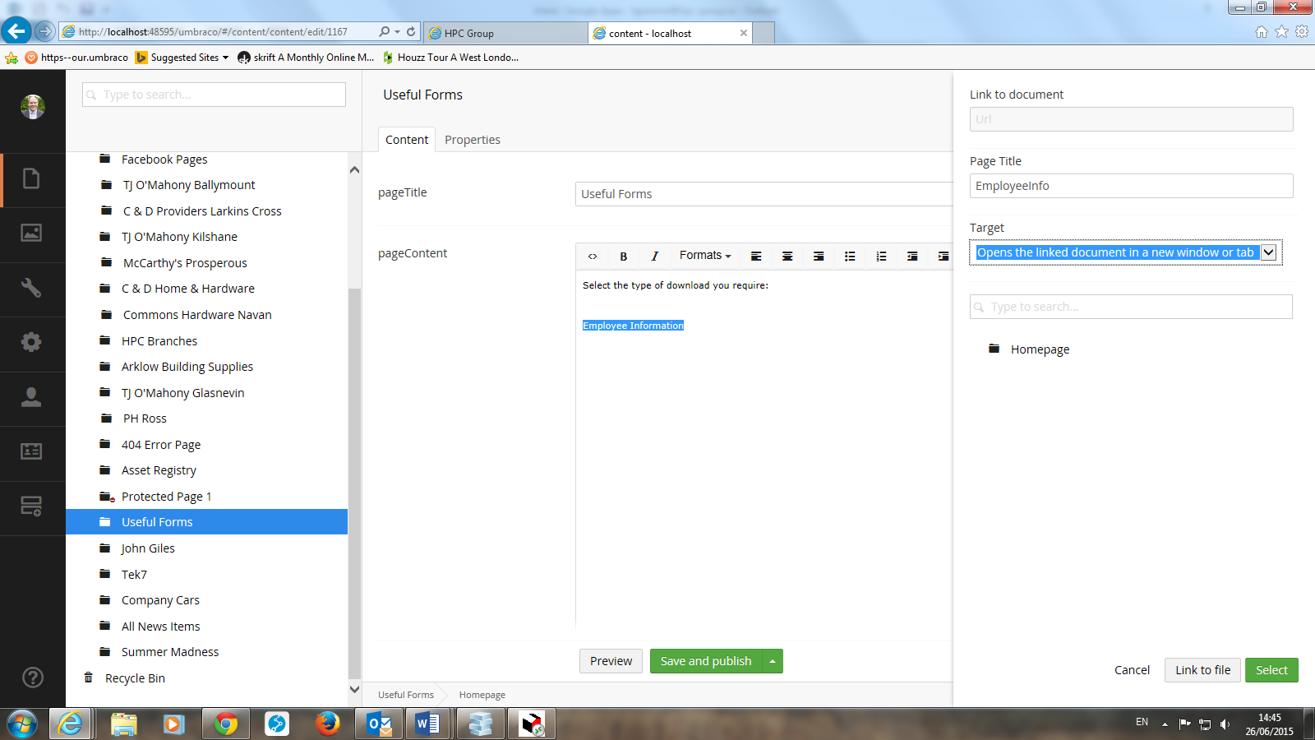Click the volume icon in system tray
This screenshot has width=1315, height=740.
point(1225,724)
